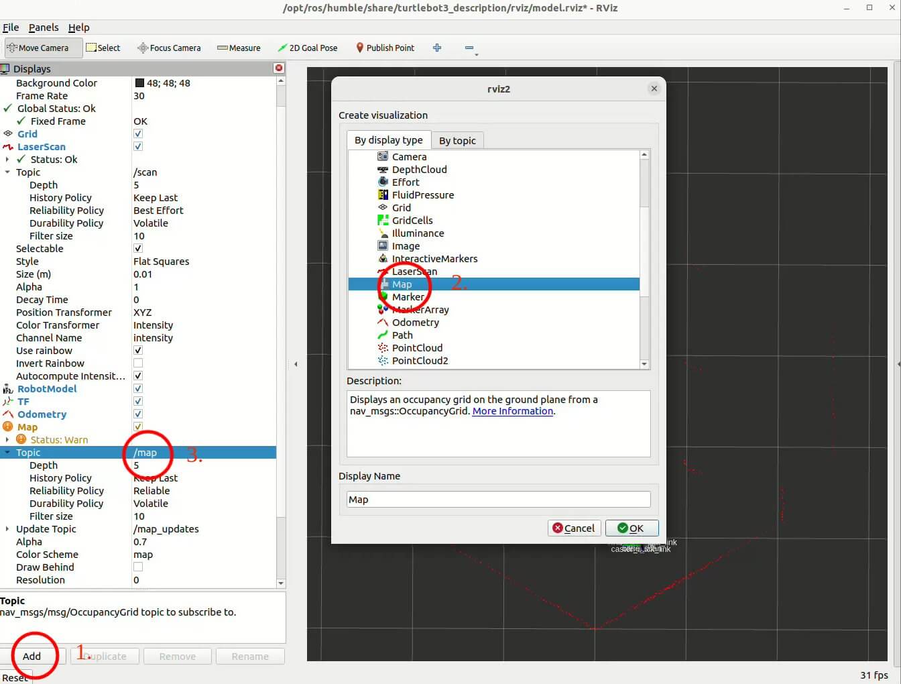The width and height of the screenshot is (901, 684).
Task: Enable the Invert Rainbow checkbox
Action: (x=138, y=363)
